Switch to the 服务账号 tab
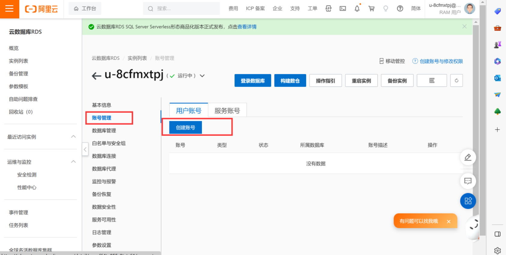Viewport: 506px width, 255px height. 227,111
